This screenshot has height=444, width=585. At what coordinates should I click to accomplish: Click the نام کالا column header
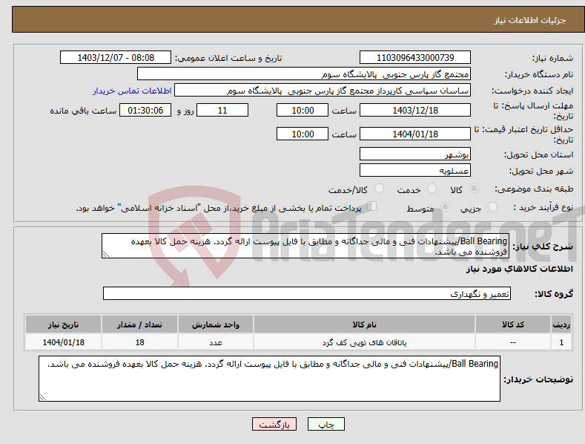point(364,324)
